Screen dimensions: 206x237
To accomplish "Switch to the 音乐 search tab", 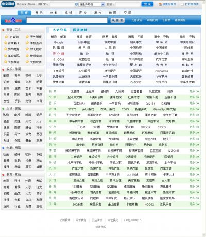I will (39, 13).
